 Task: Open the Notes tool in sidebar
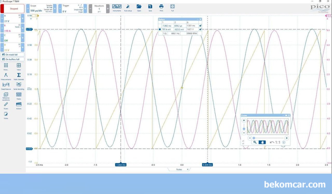(x=6, y=115)
